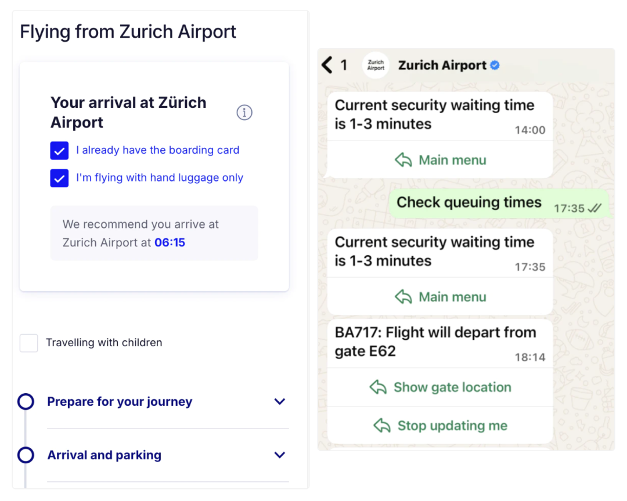The height and width of the screenshot is (501, 627).
Task: Expand Prepare for your journey chevron
Action: pos(279,401)
